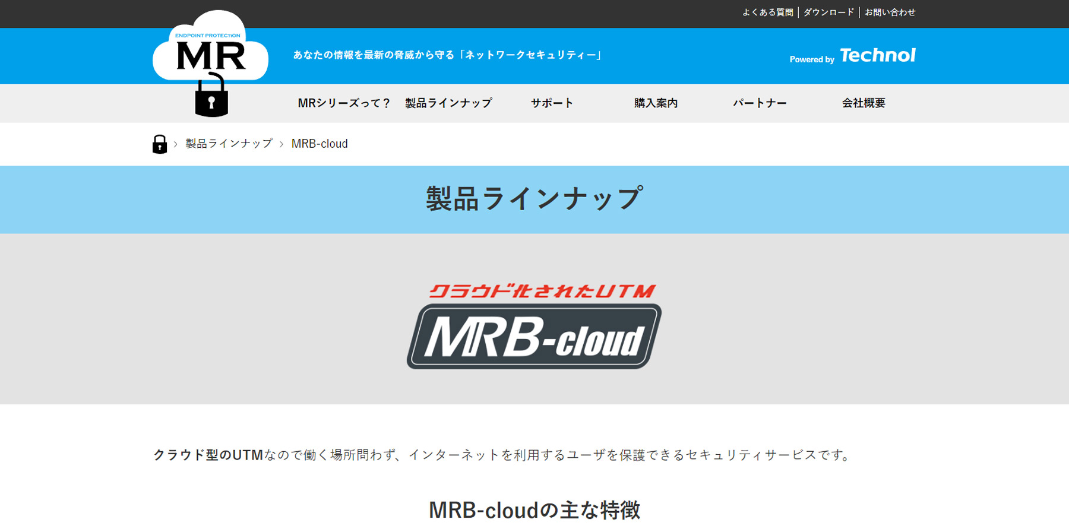The height and width of the screenshot is (529, 1069).
Task: Click the MR cloud padlock logo
Action: click(210, 63)
